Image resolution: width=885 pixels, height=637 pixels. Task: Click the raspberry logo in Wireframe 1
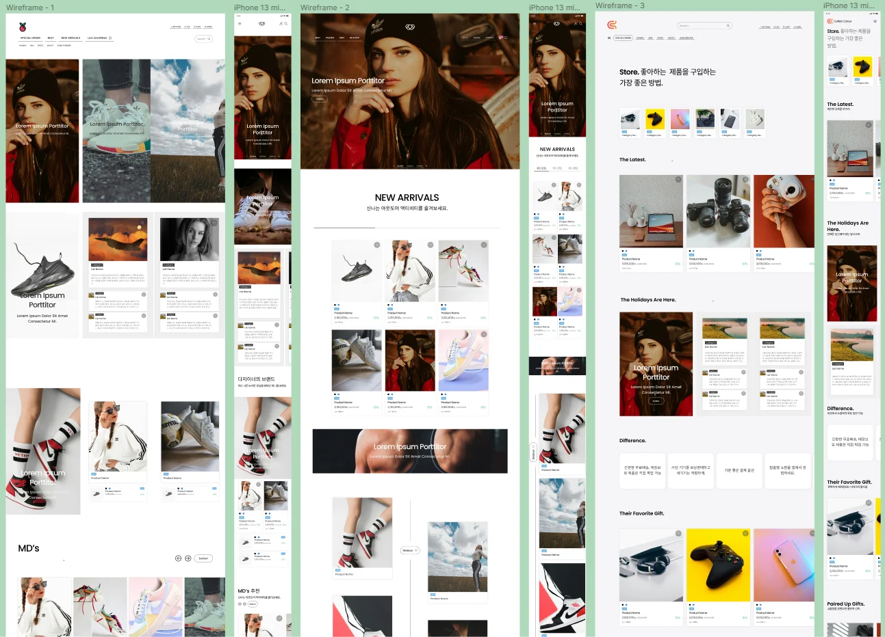point(23,26)
